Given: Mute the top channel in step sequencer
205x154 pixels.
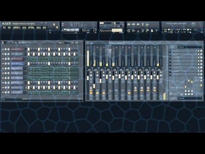Looking at the screenshot, I should point(3,49).
